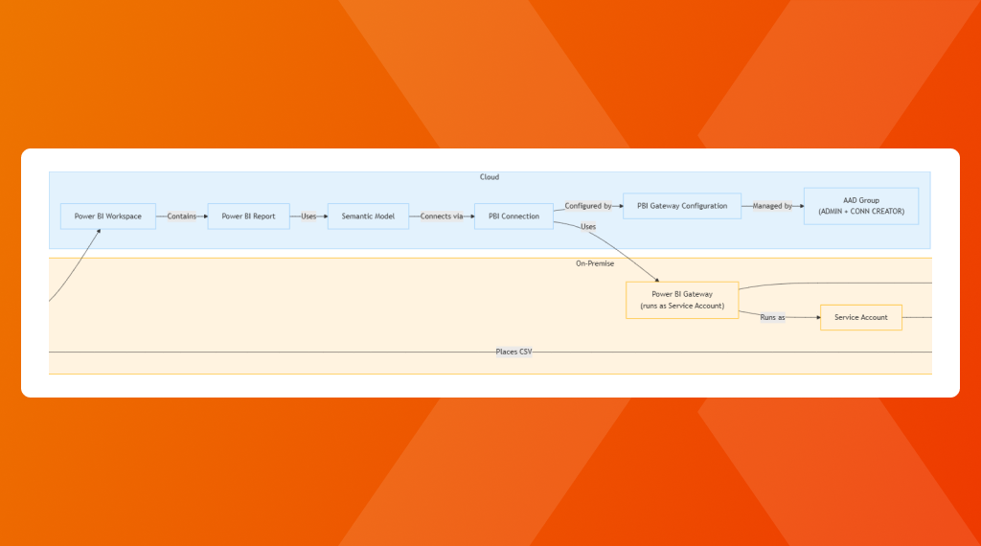The width and height of the screenshot is (981, 546).
Task: Click the "Cloud" group title
Action: click(x=490, y=177)
